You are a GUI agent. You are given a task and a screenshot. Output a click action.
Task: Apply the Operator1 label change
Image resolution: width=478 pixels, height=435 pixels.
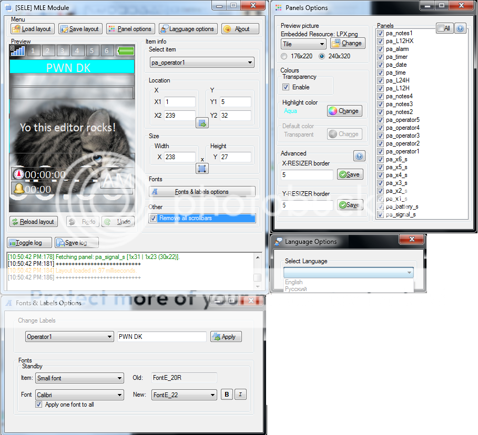(226, 337)
